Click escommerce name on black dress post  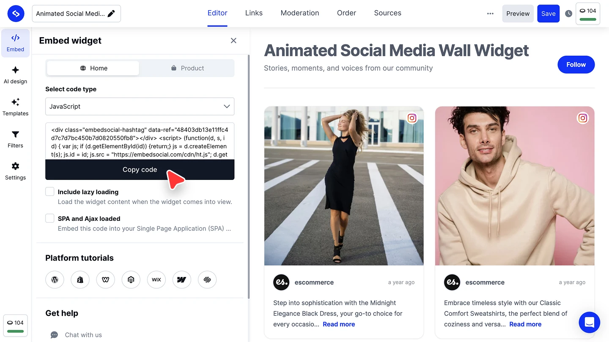(314, 282)
